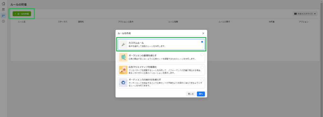The height and width of the screenshot is (117, 323).
Task: Click the ルール名 column header
Action: [22, 22]
